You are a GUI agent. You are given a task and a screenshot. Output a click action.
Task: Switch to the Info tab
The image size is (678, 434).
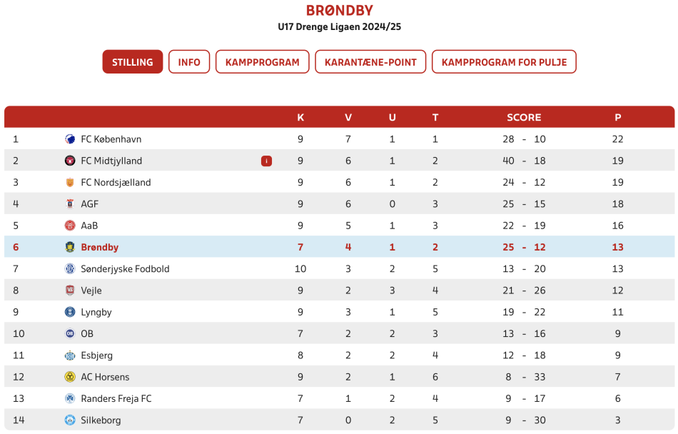coord(189,62)
